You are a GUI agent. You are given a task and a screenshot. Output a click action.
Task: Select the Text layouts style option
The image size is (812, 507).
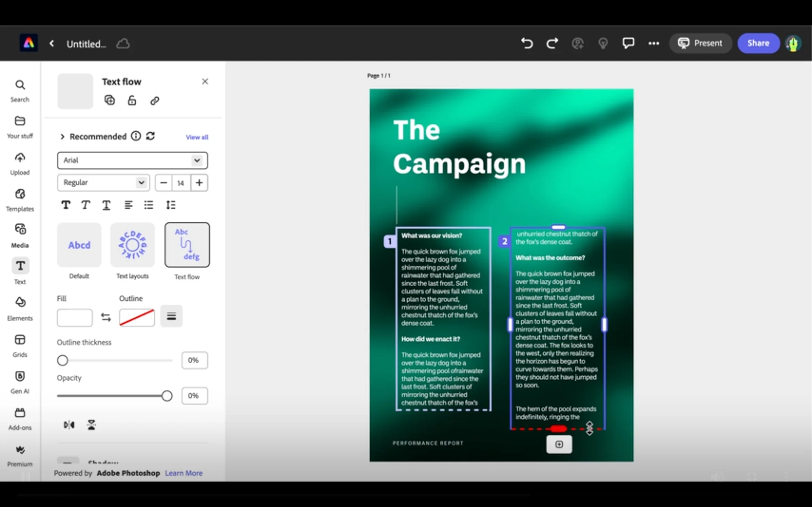click(x=132, y=245)
